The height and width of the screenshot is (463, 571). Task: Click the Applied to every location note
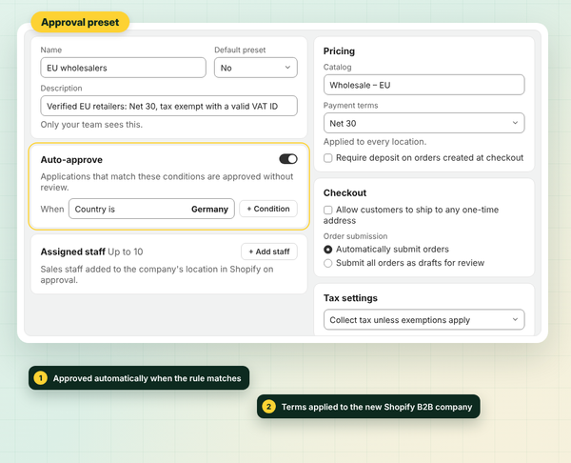pos(375,142)
